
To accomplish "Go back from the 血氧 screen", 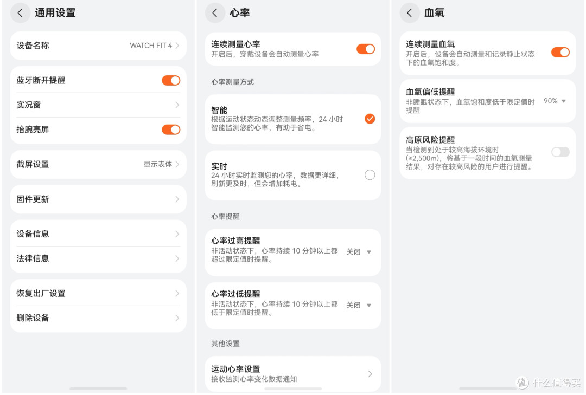I will pyautogui.click(x=410, y=13).
